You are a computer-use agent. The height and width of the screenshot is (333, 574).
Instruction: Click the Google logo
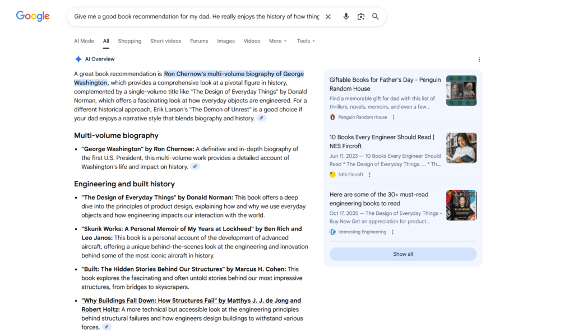click(33, 16)
